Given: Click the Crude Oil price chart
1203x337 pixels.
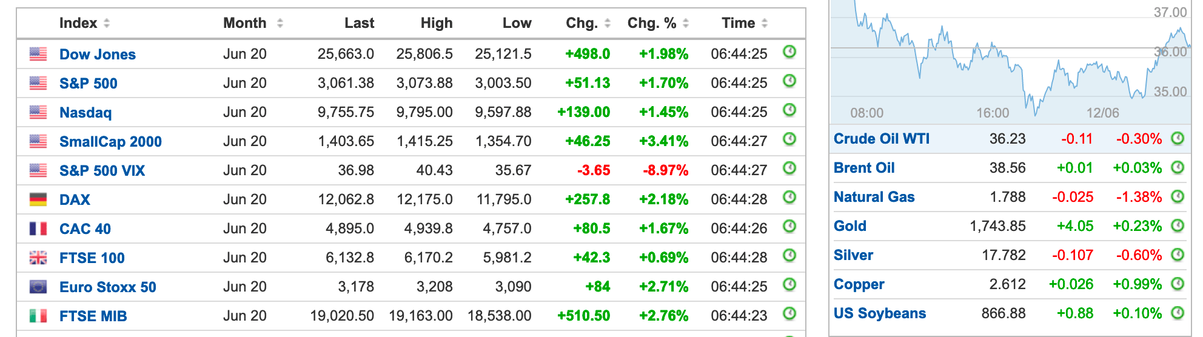Looking at the screenshot, I should coord(1010,61).
